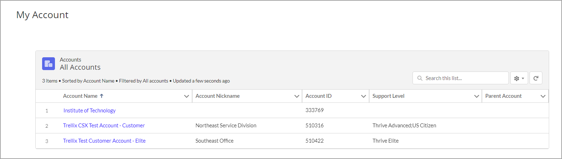
Task: Sort by Parent Account column header
Action: pyautogui.click(x=503, y=96)
